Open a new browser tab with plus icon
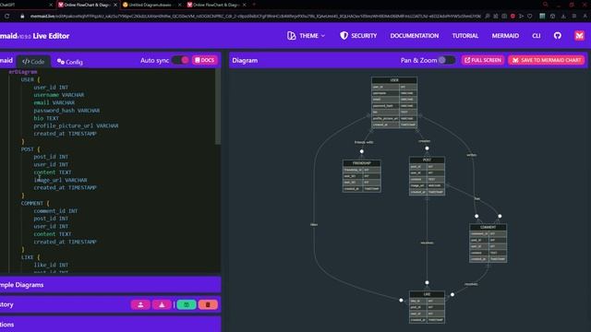The height and width of the screenshot is (332, 591). 254,5
